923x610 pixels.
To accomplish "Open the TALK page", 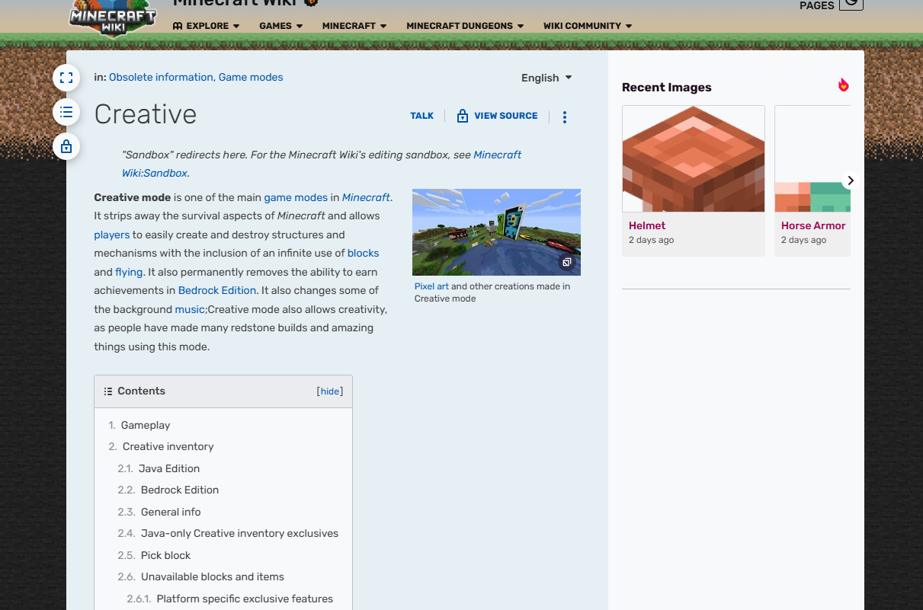I will point(421,116).
